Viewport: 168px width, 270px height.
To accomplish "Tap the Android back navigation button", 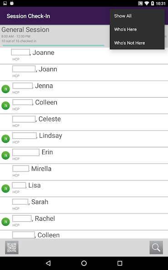I will click(48, 263).
